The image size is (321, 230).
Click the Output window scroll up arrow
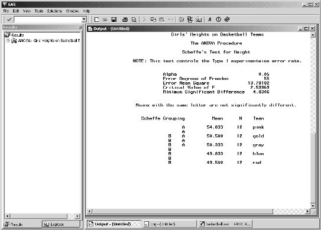(x=313, y=35)
